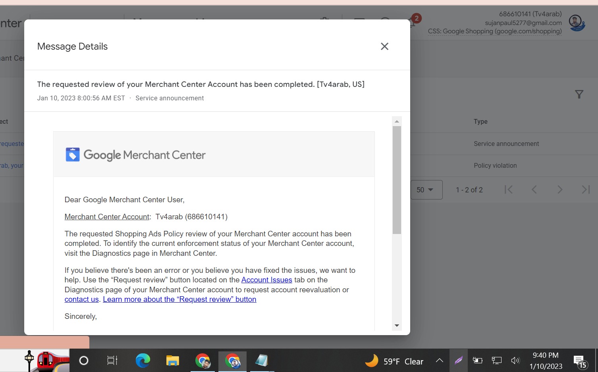598x372 pixels.
Task: Go to last page of messages
Action: (586, 190)
